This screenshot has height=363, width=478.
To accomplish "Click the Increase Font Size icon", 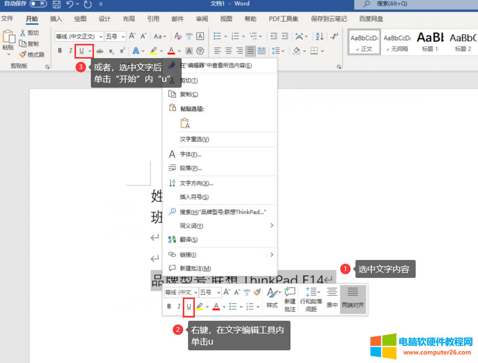I will pyautogui.click(x=132, y=36).
